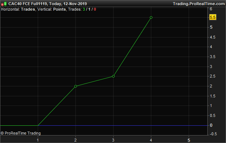
Task: Select the data point at trade 2
Action: tap(76, 86)
